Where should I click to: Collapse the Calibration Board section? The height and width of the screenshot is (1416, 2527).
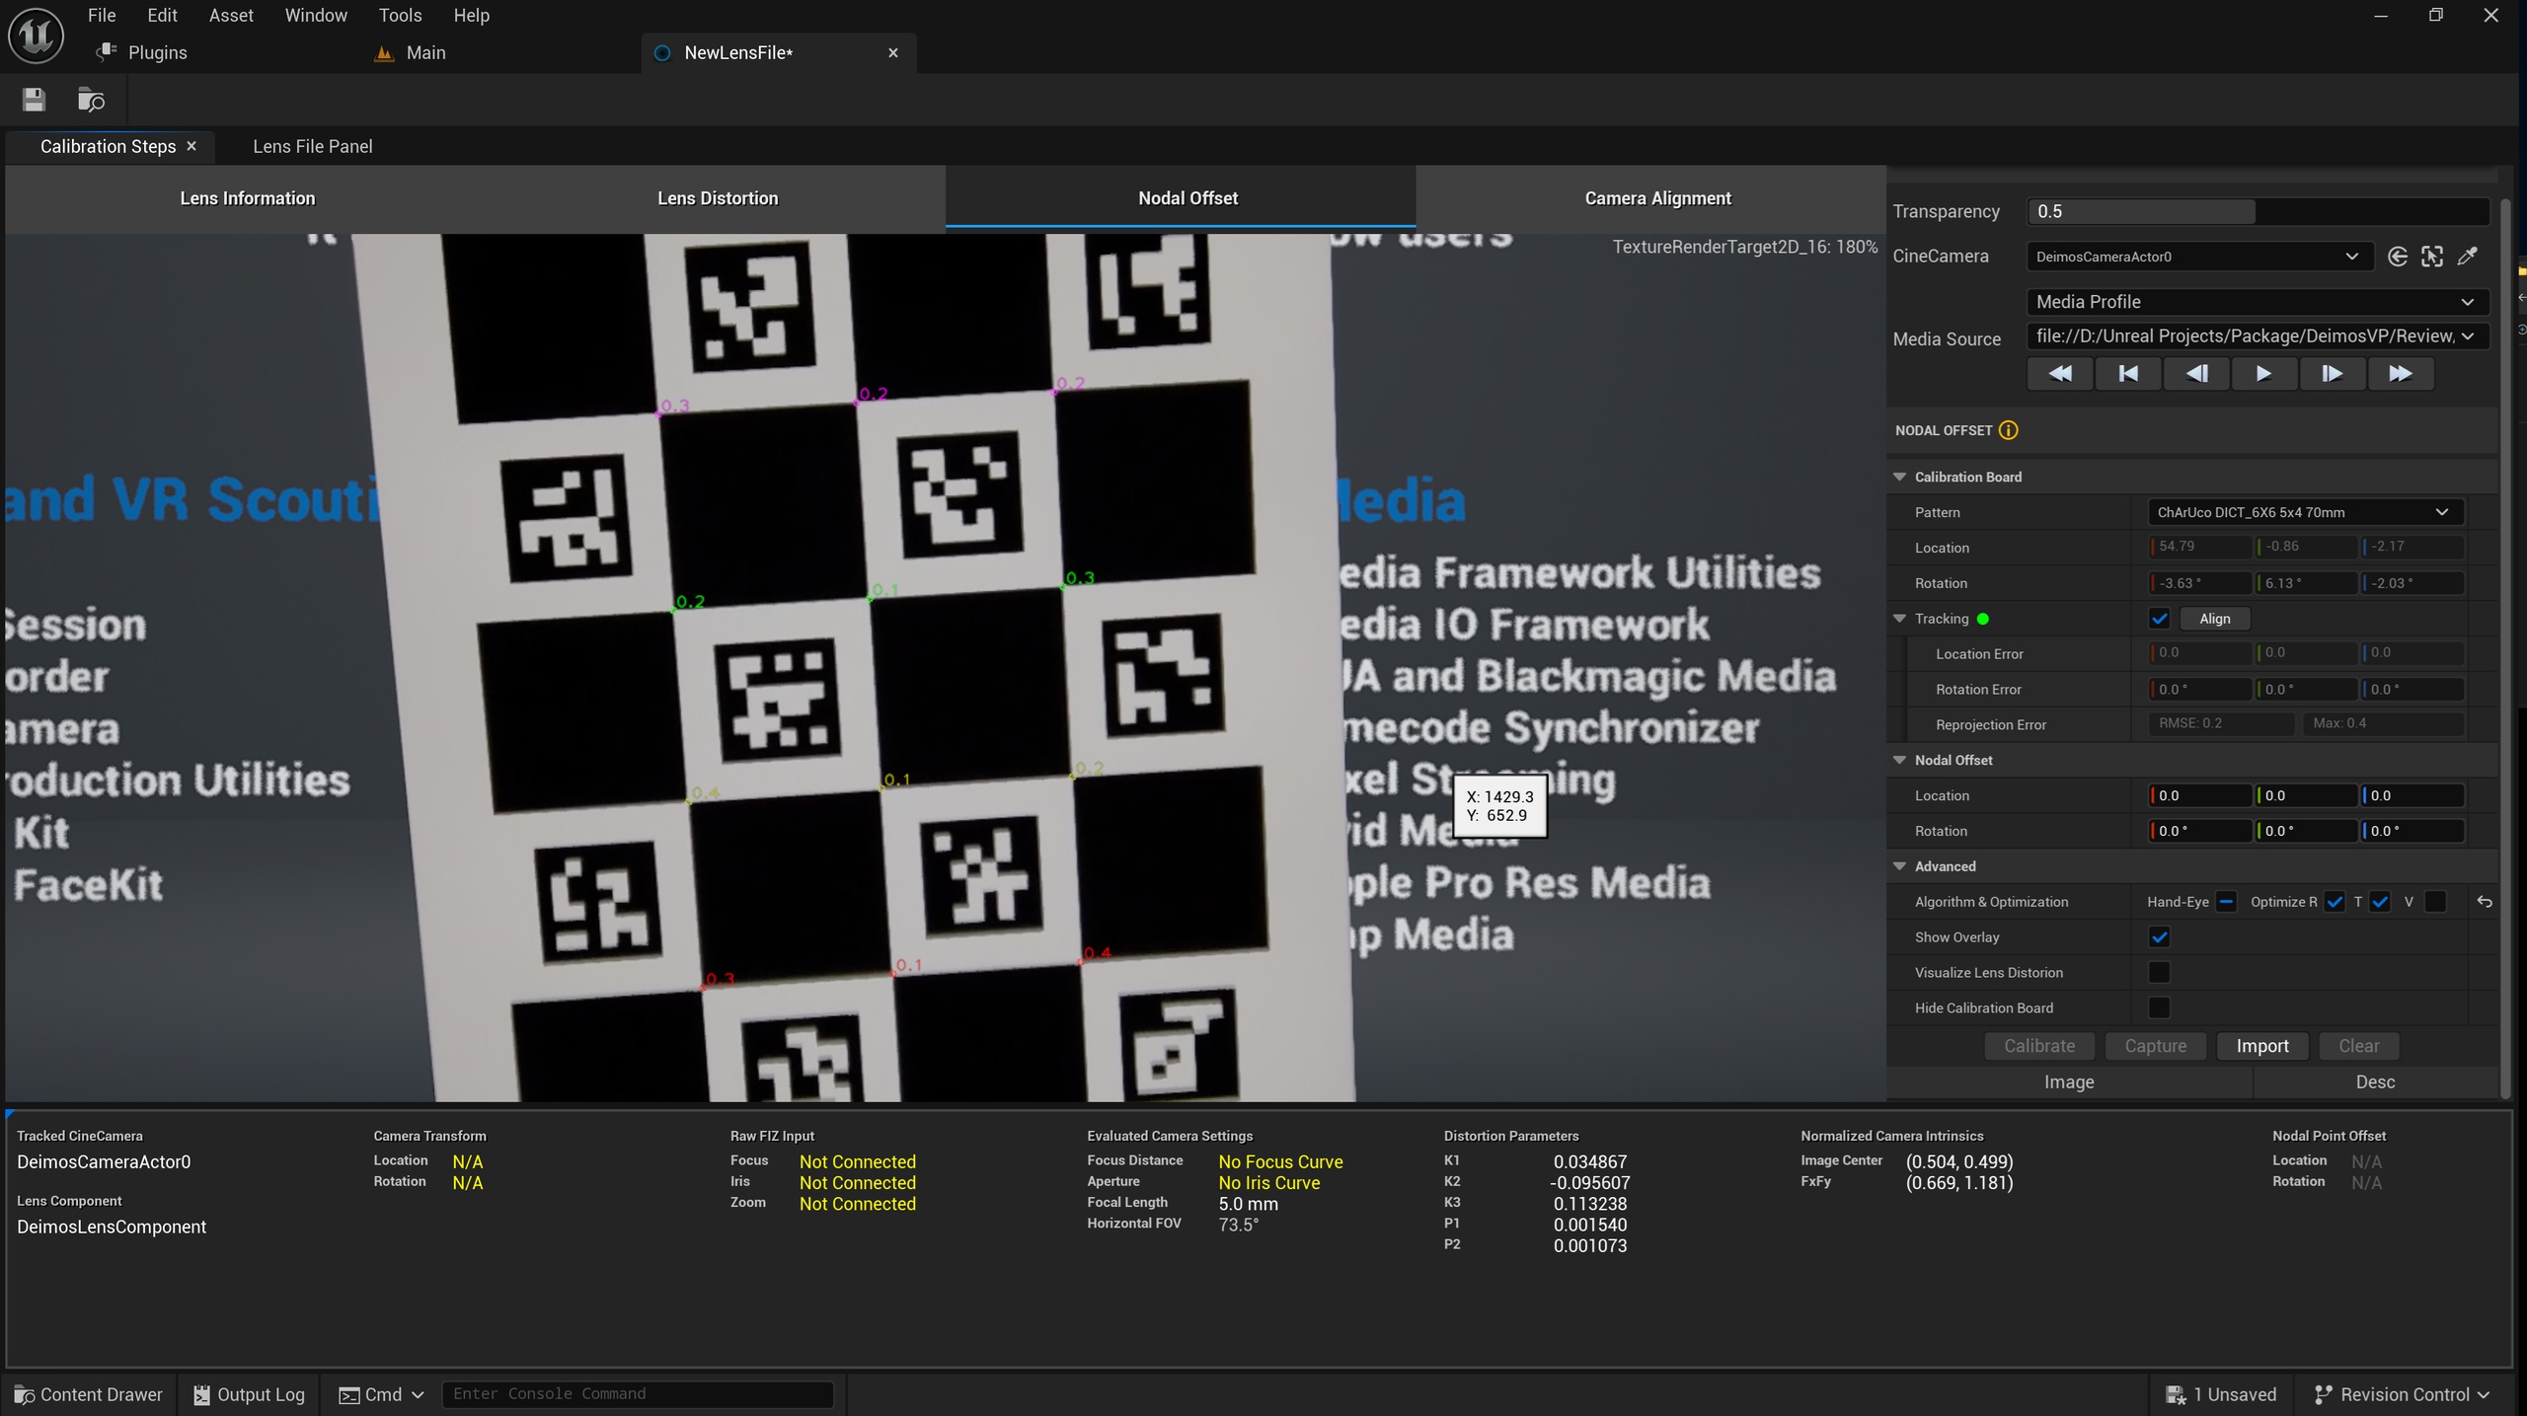pos(1899,477)
